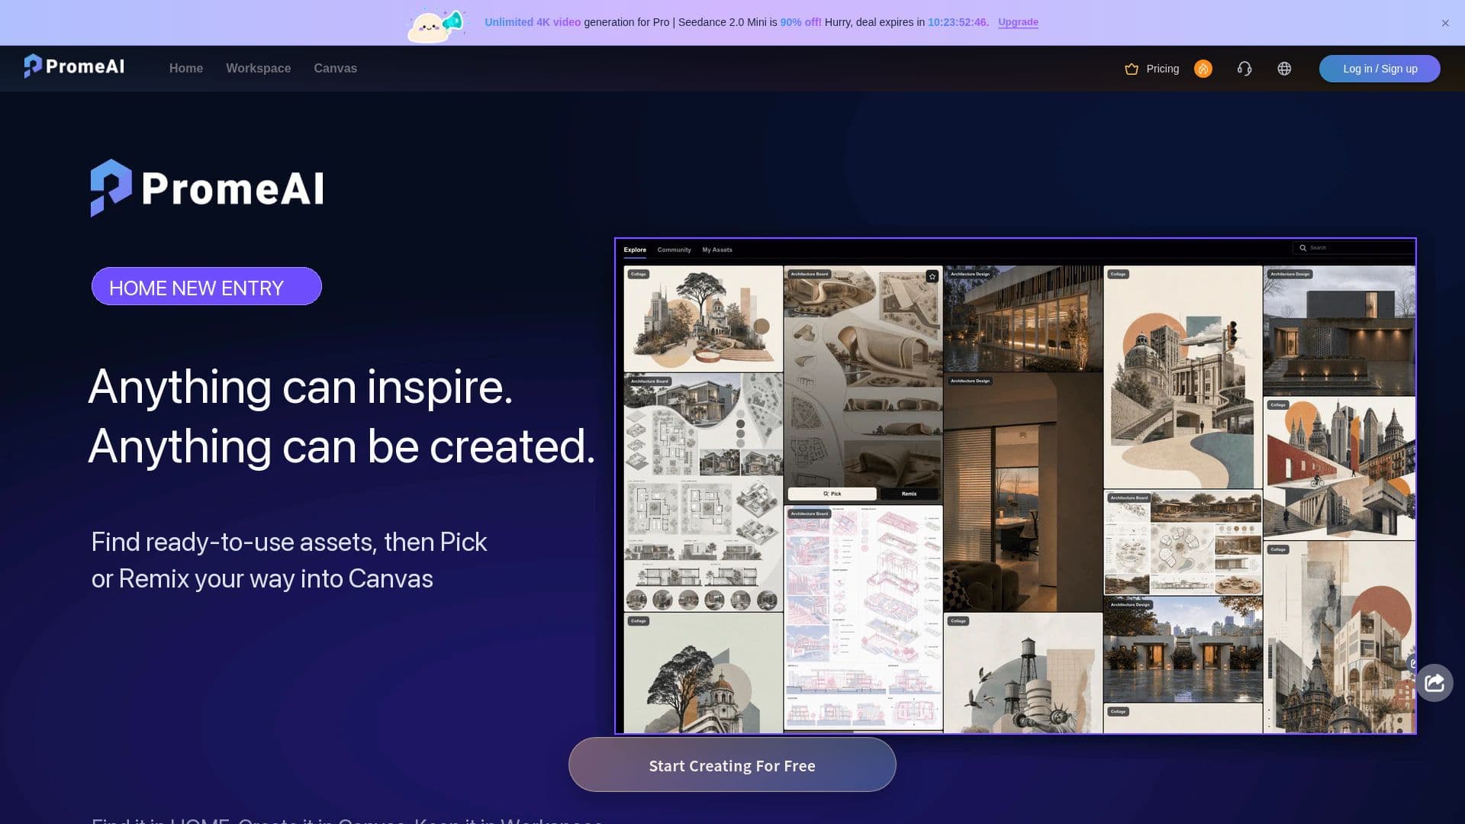
Task: Go to the Home nav item
Action: 186,68
